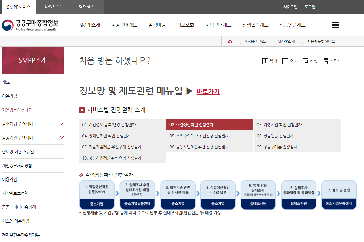Select 04. 장애인기업 확인 진행절차
The image size is (364, 242).
[122, 136]
